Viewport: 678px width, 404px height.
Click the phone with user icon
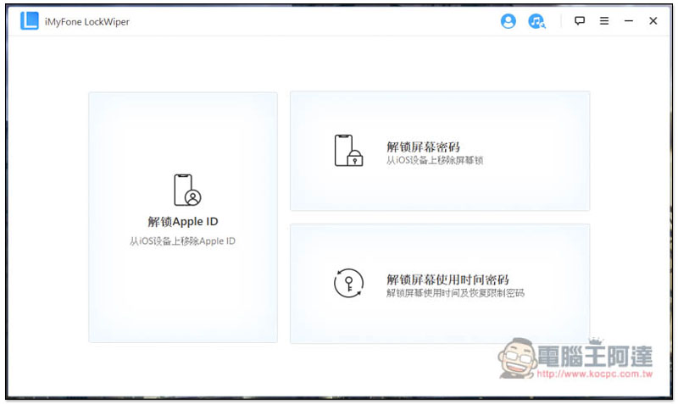coord(187,190)
